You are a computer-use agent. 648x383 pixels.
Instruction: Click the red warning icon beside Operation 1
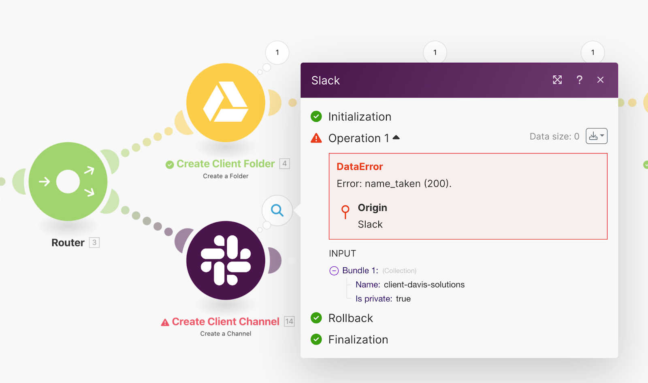click(x=316, y=138)
